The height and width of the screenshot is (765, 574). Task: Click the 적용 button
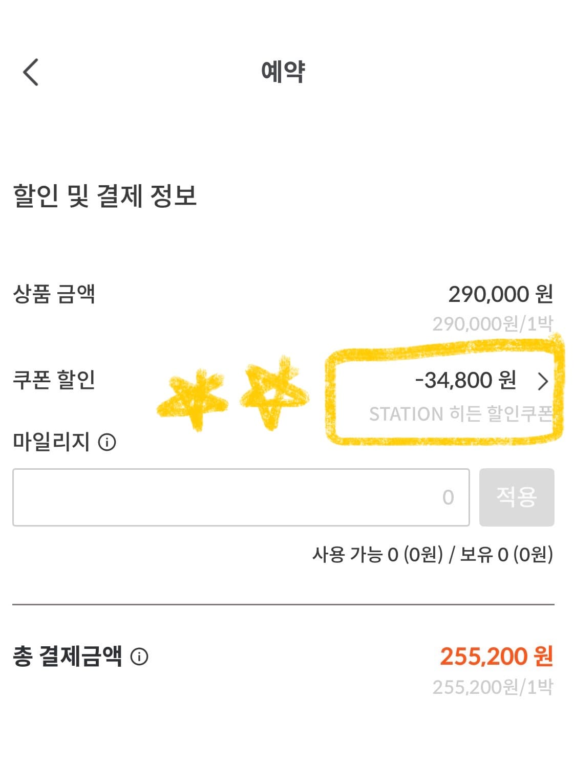517,497
